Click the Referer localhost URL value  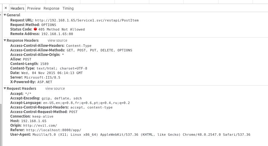click(54, 130)
